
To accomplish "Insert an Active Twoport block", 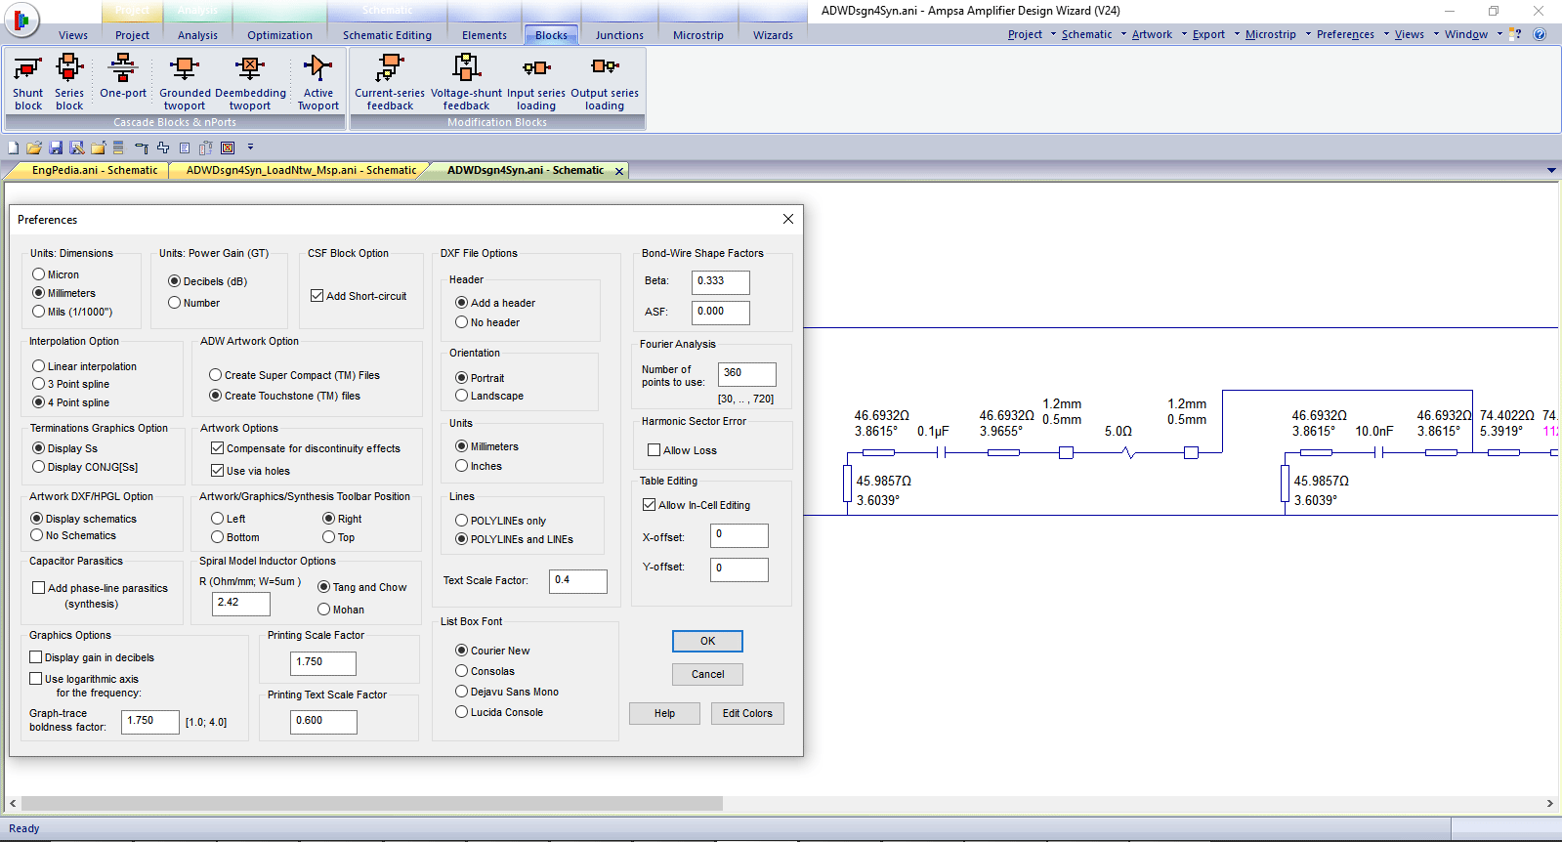I will (x=317, y=82).
